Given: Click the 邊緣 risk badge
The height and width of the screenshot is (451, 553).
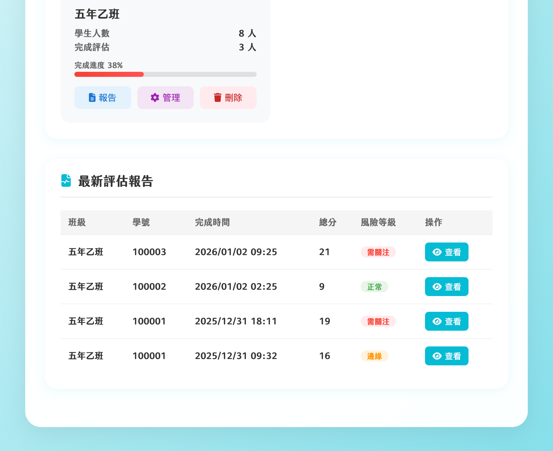Looking at the screenshot, I should 374,356.
